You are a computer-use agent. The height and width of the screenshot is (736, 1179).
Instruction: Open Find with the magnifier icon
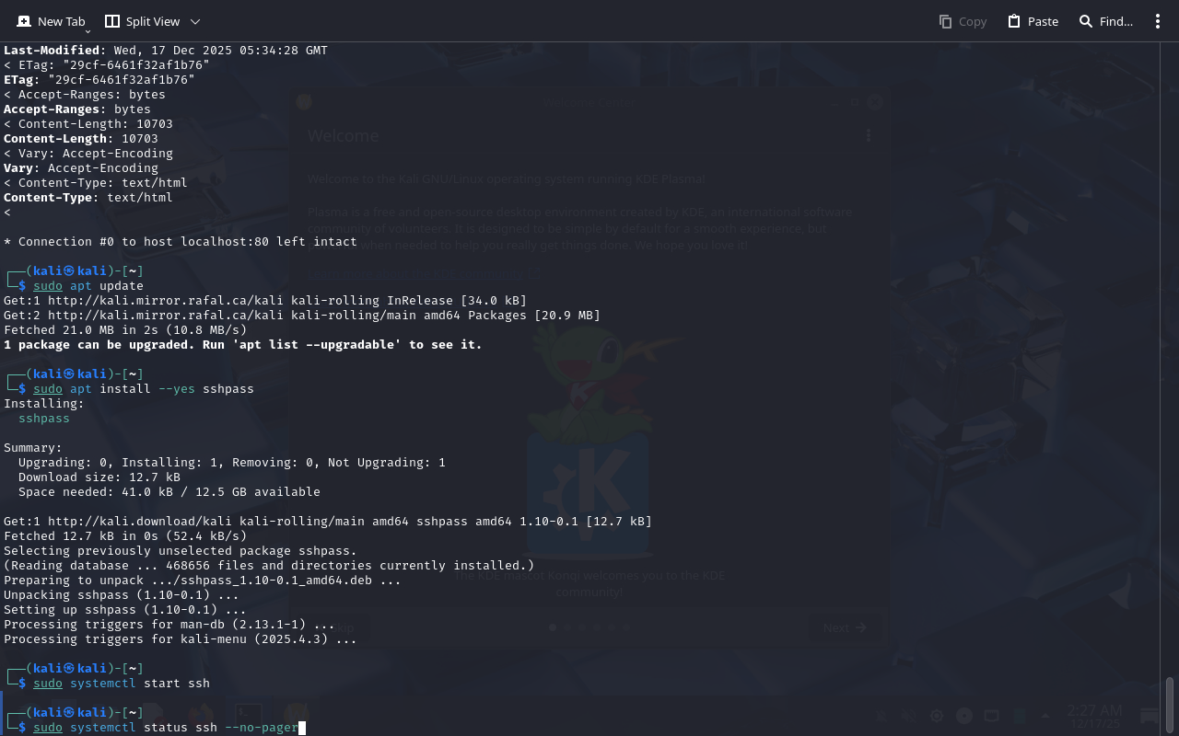pos(1086,21)
